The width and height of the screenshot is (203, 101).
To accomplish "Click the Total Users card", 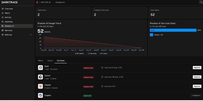I will click(63, 13).
